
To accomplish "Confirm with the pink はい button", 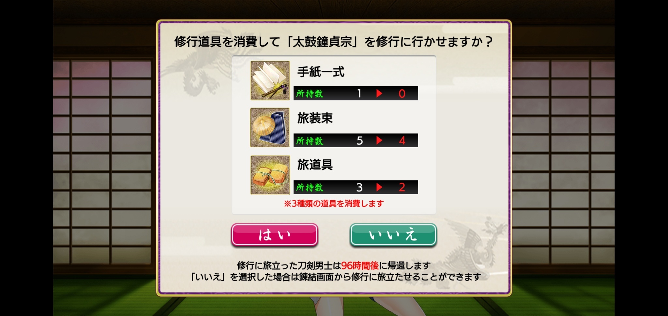I will pos(275,235).
